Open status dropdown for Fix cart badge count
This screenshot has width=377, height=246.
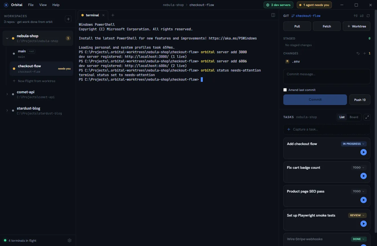click(359, 168)
